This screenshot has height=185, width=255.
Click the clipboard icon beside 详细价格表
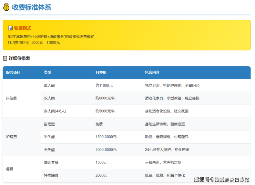point(5,58)
